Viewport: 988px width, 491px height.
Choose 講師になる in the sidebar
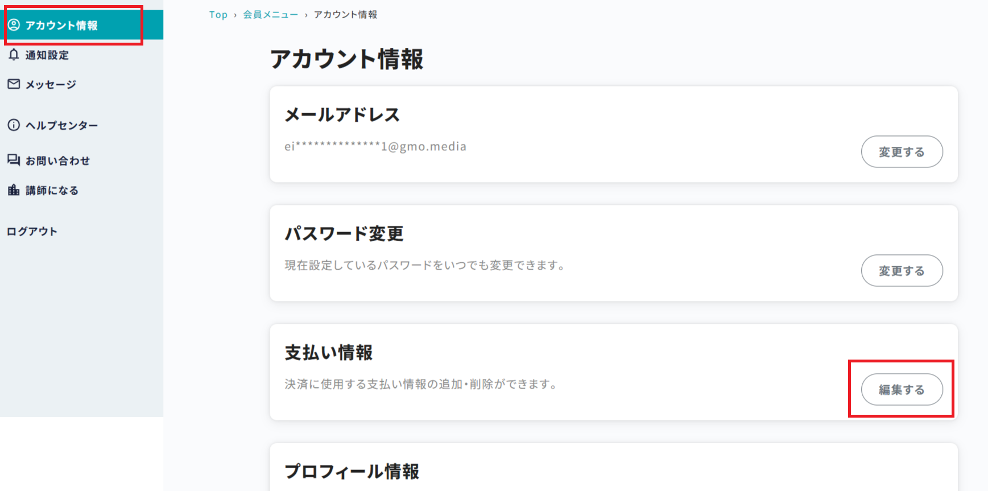(x=52, y=191)
